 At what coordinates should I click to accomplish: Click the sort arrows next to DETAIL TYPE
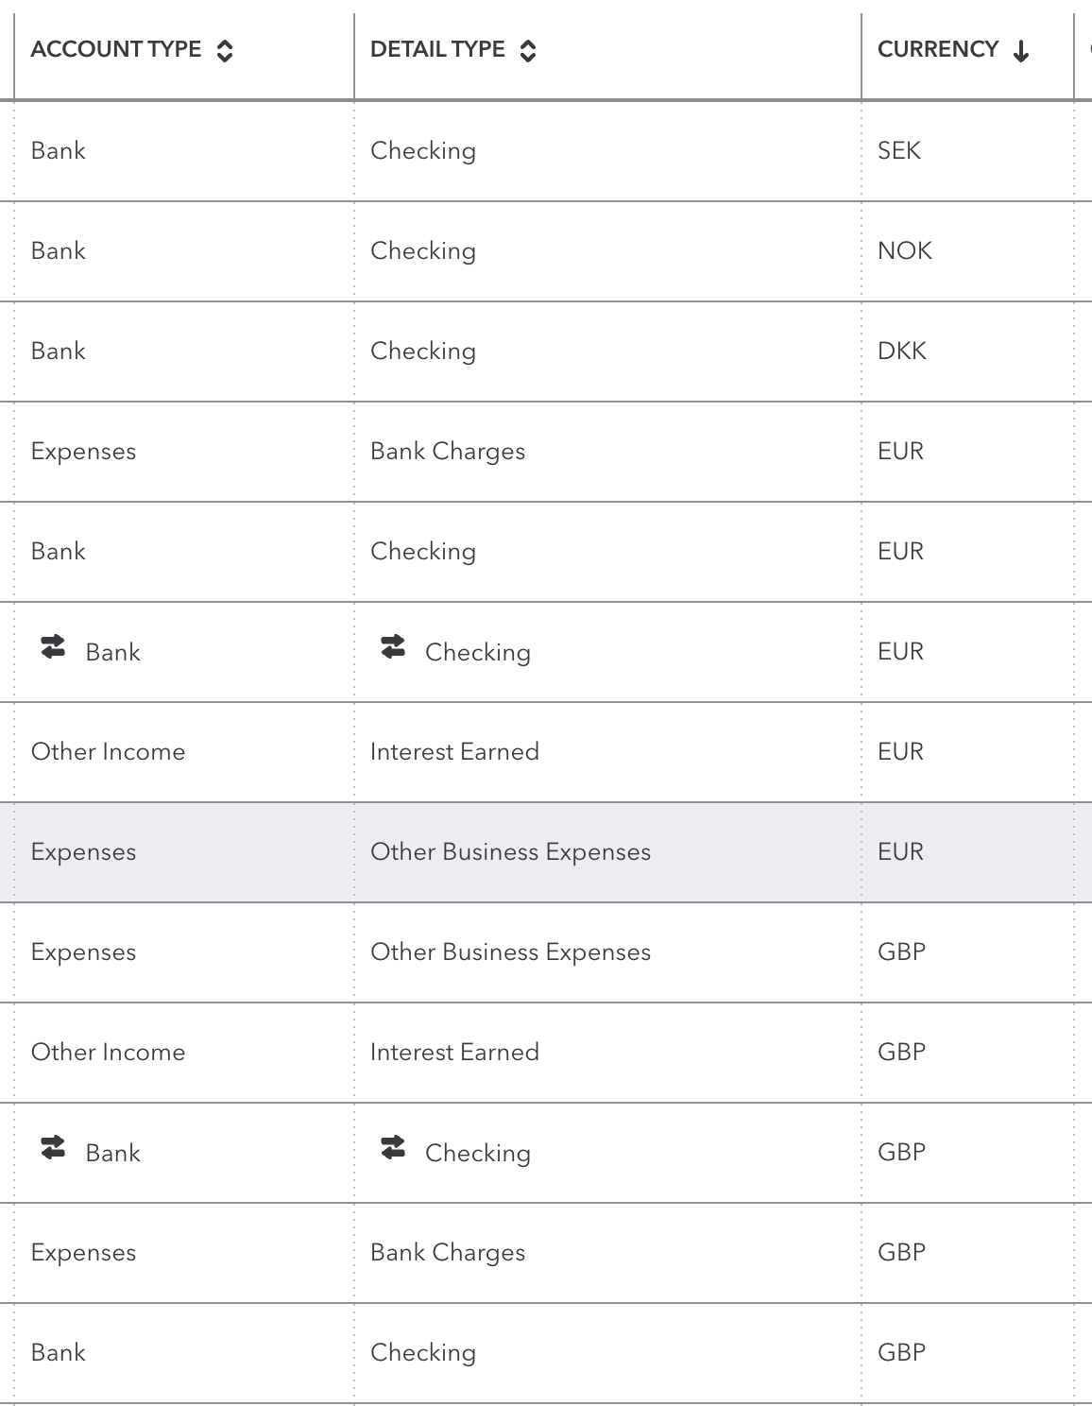pyautogui.click(x=529, y=49)
